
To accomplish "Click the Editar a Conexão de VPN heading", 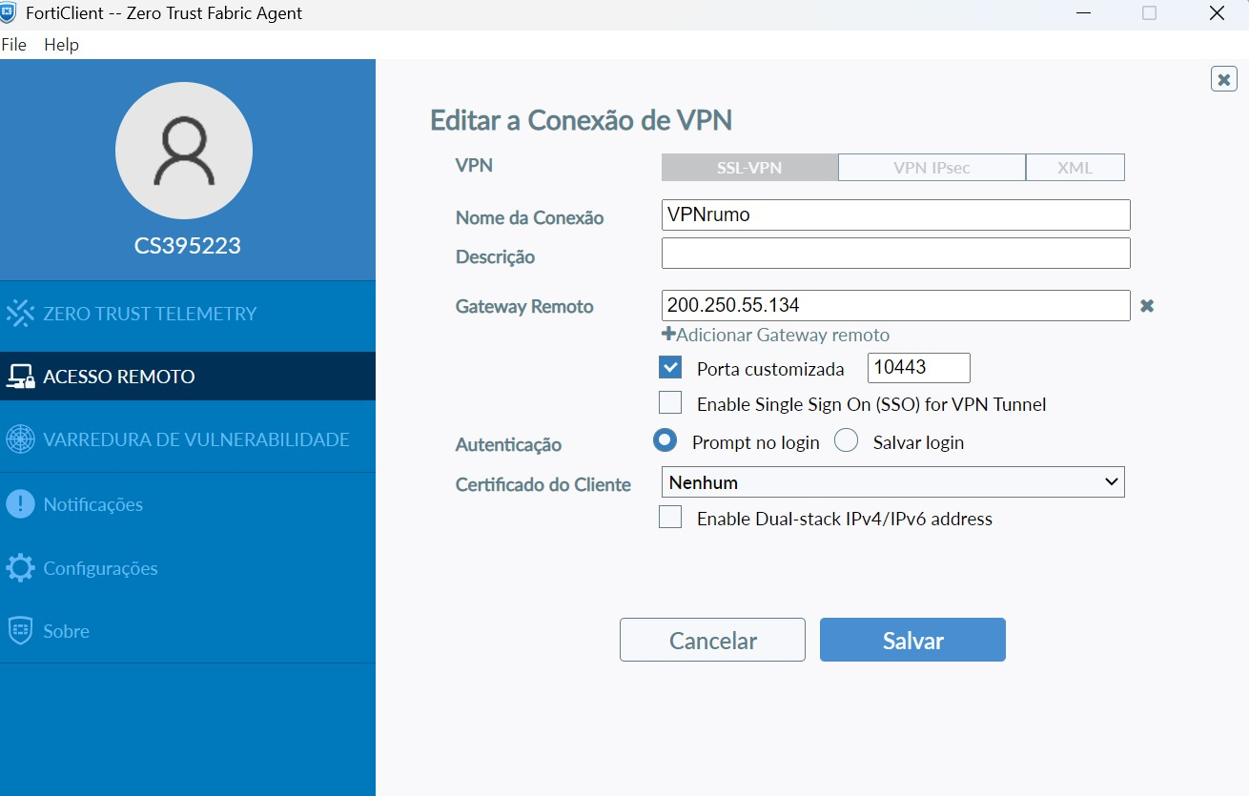I will (582, 120).
